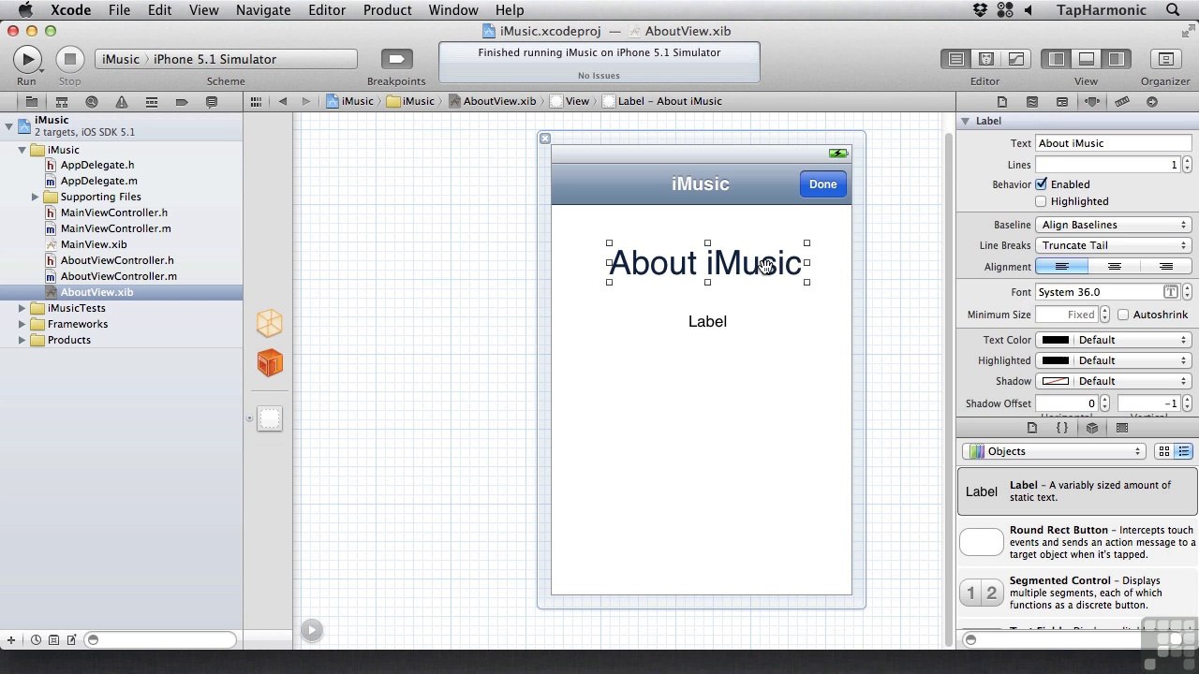Show the Debug area pane
This screenshot has width=1199, height=674.
[1086, 59]
